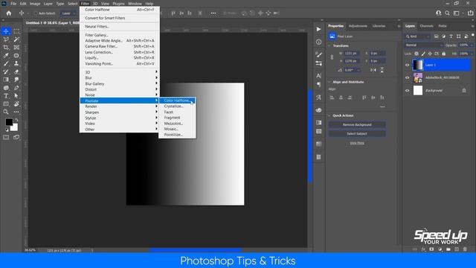476x268 pixels.
Task: Select the Brush tool
Action: point(6,63)
